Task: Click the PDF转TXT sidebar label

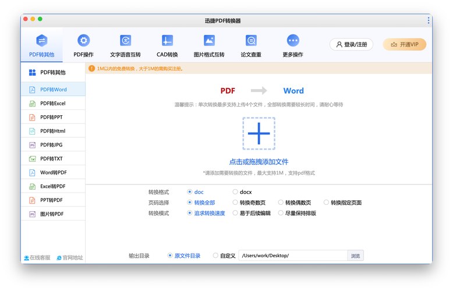Action: click(51, 159)
